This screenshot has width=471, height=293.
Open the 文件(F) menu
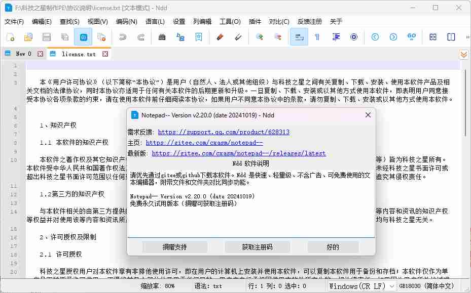[14, 22]
